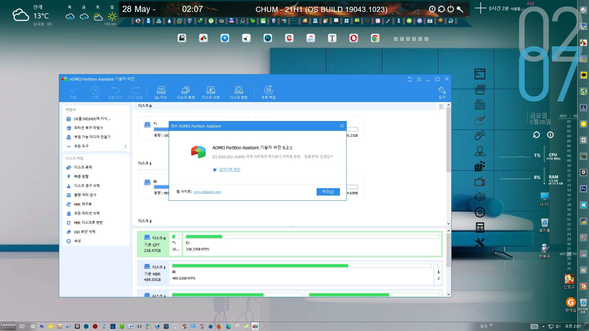Open the settings gear sidebar icon
Viewport: 589px width, 331px height.
(x=480, y=212)
